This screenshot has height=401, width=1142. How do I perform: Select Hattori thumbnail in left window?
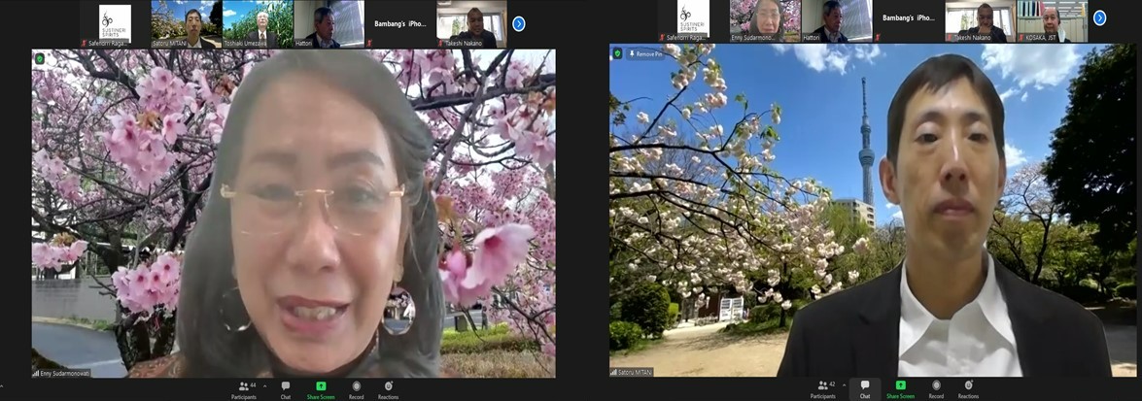[329, 24]
